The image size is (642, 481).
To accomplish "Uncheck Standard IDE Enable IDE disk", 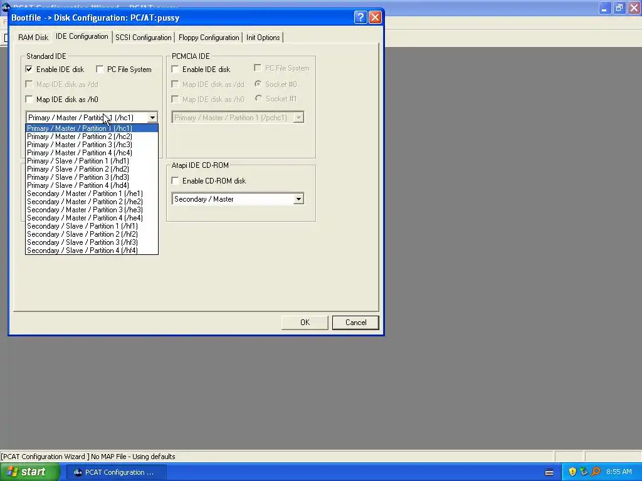I will tap(29, 69).
